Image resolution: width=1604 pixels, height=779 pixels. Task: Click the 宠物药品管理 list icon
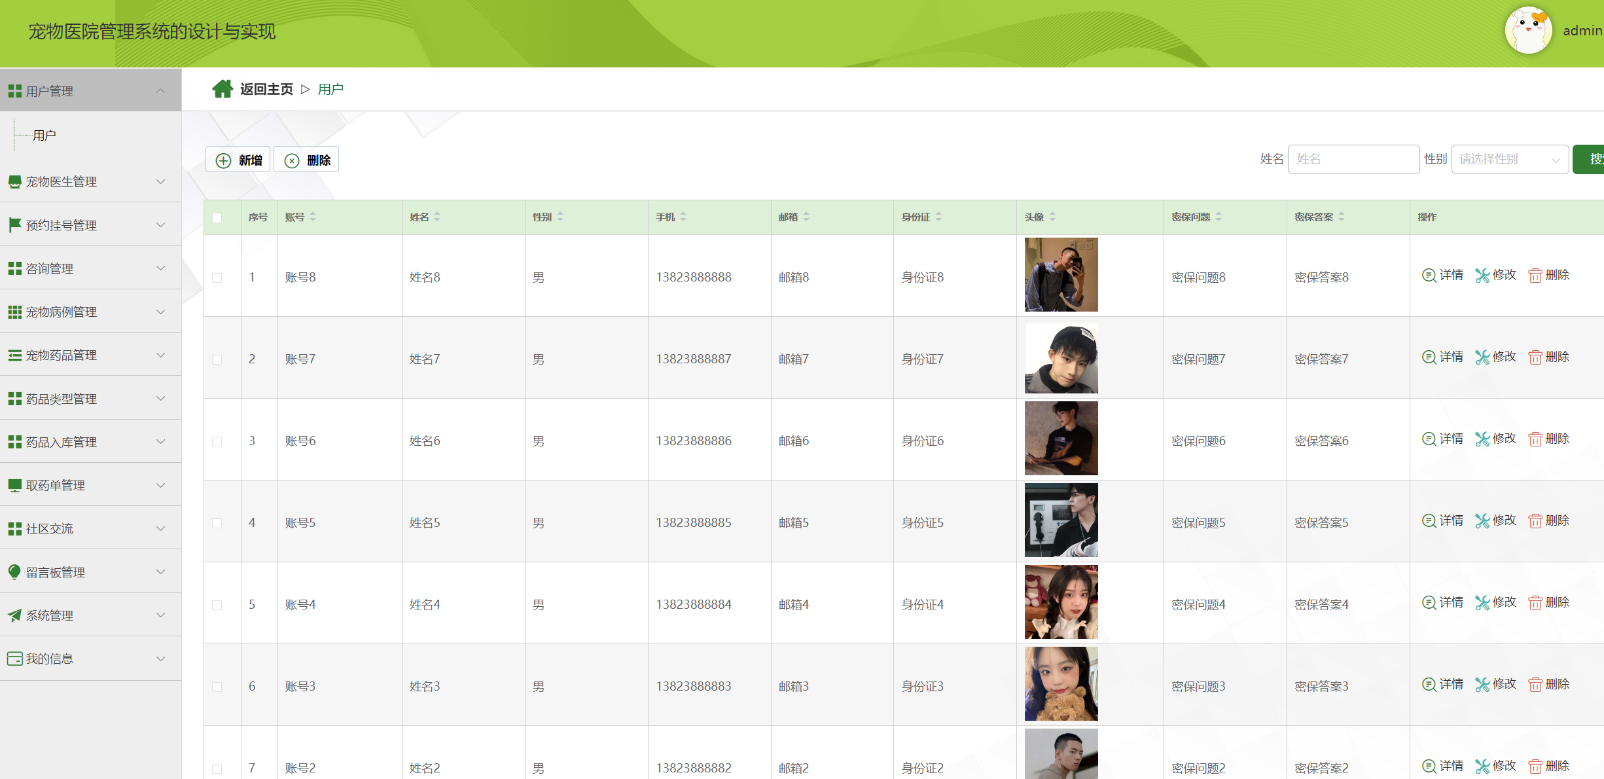click(14, 355)
